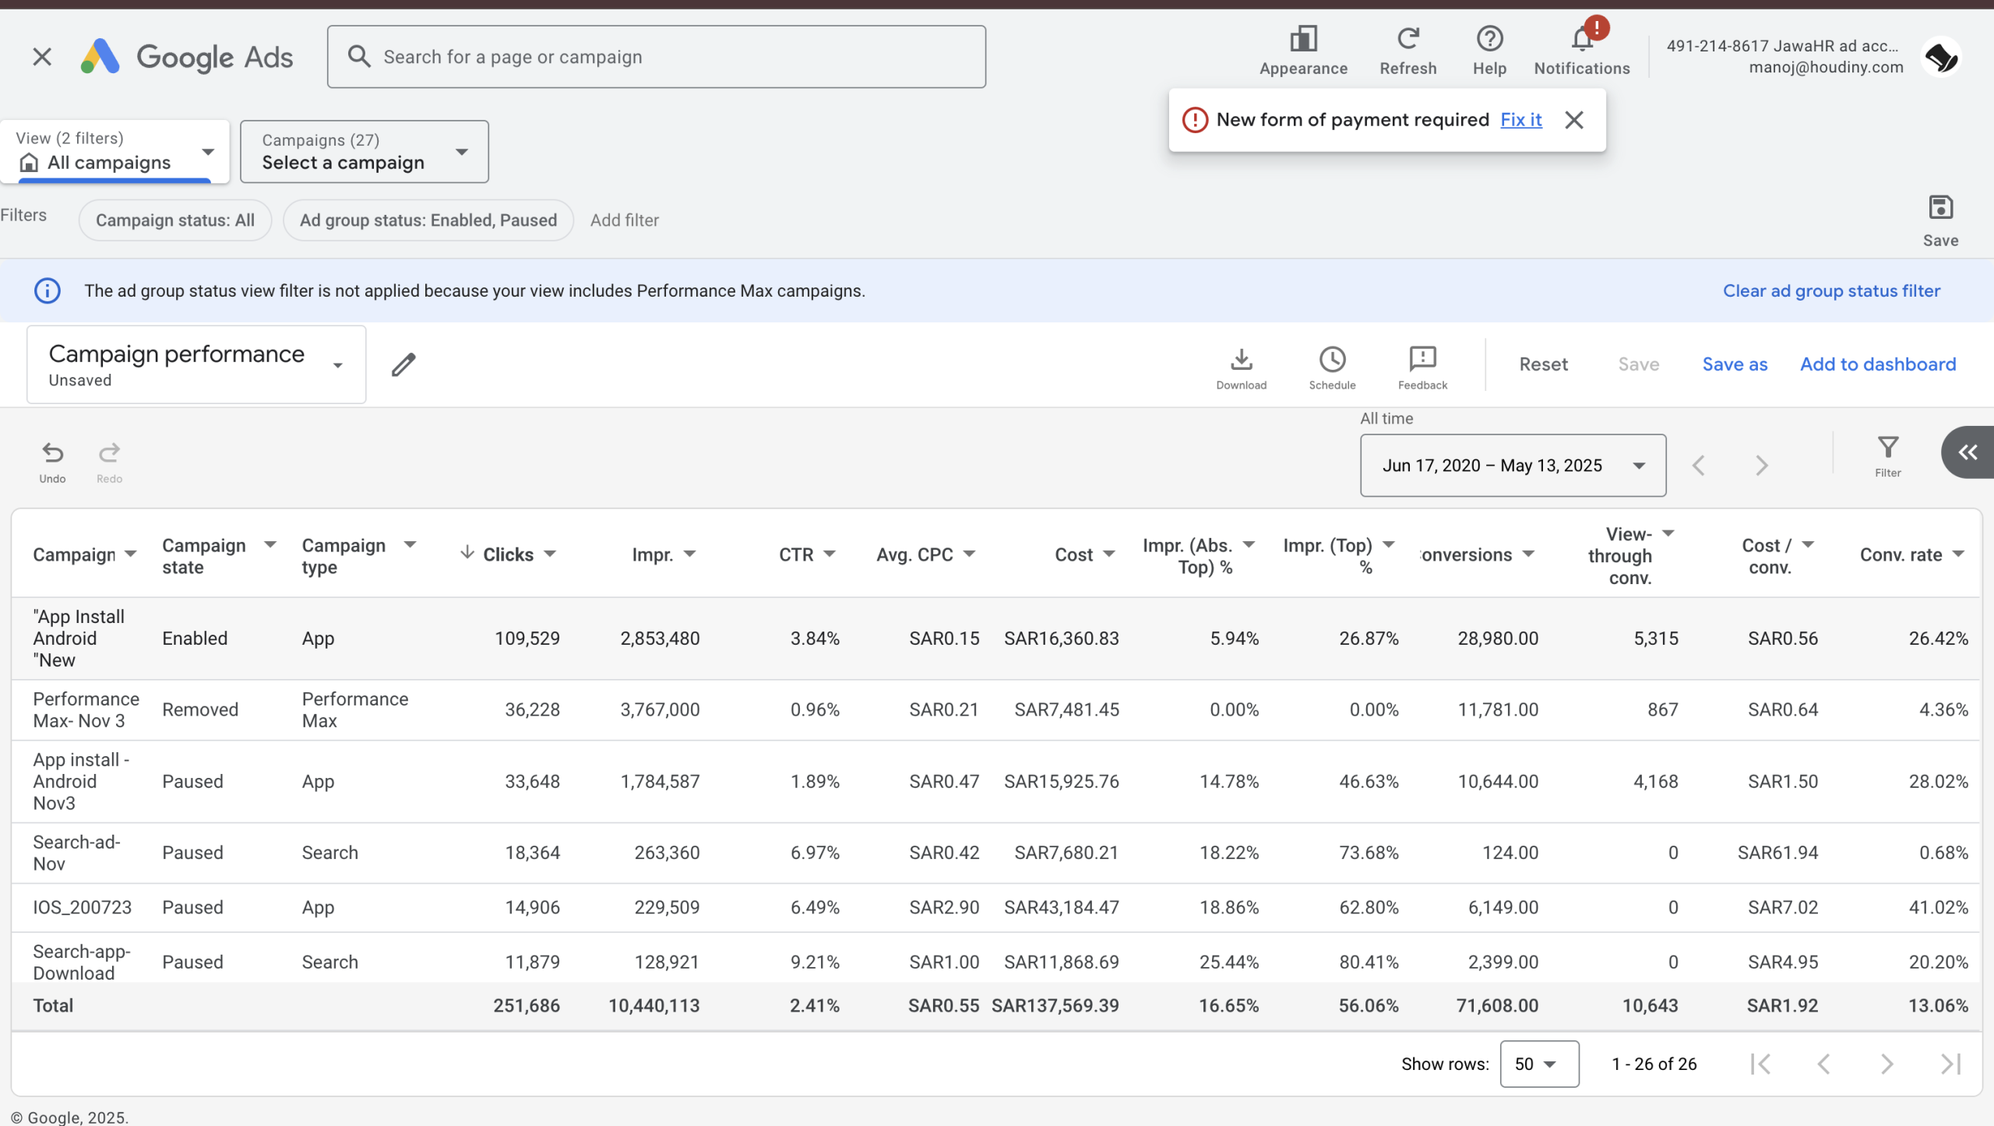Open the Campaign status: All filter chip
This screenshot has height=1126, width=1994.
[x=175, y=220]
